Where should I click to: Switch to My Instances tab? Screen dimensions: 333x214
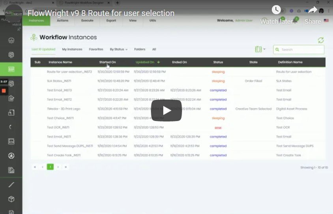point(72,49)
